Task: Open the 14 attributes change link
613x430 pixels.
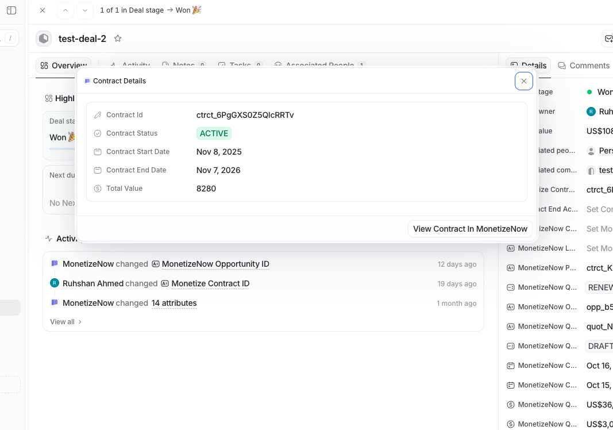Action: [x=174, y=303]
